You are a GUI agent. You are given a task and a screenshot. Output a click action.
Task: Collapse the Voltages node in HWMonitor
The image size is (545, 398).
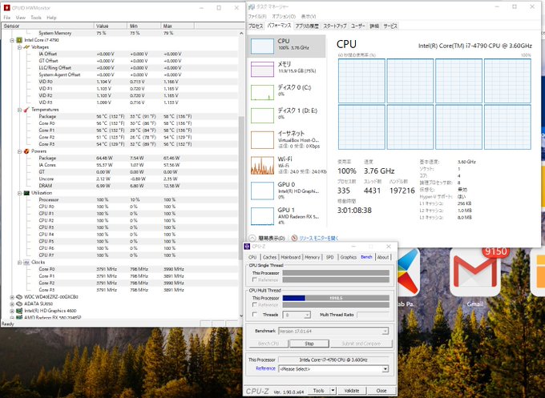(x=19, y=47)
